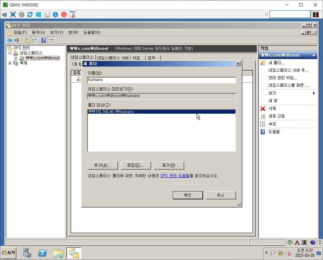Click the language bar 漢 button

(304, 242)
